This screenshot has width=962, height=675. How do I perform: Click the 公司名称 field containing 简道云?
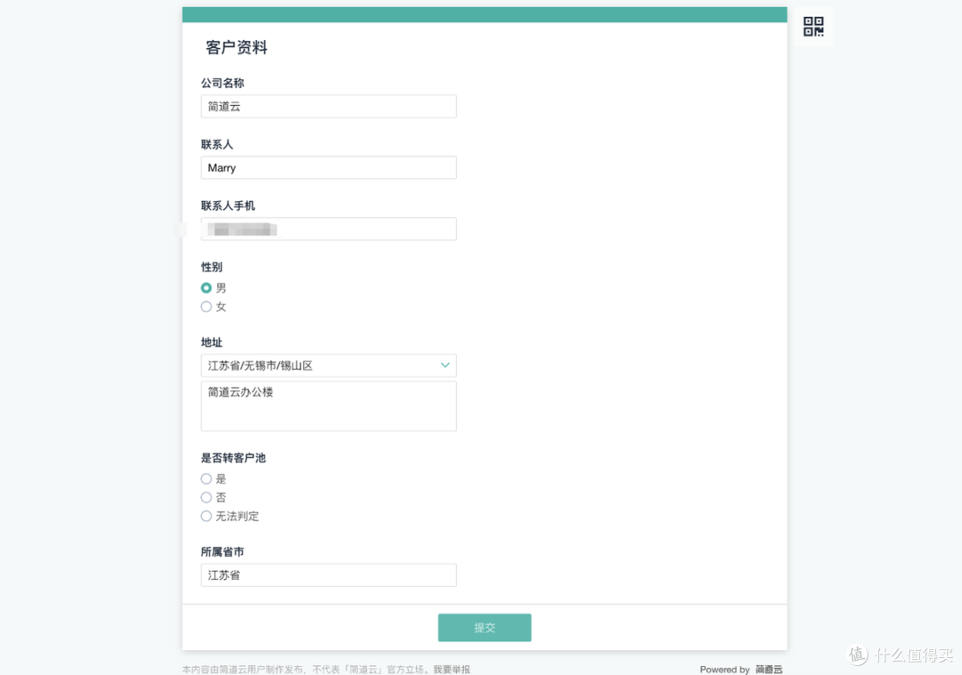pos(328,106)
